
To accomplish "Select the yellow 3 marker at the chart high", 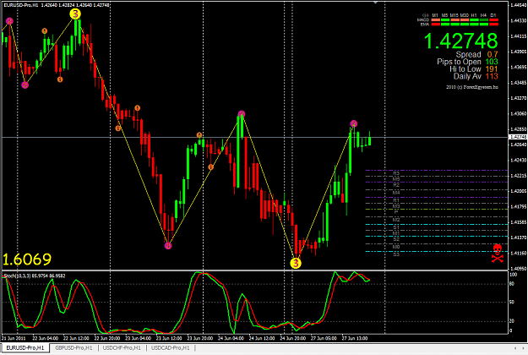I will (75, 14).
